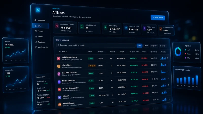Click the Taxa de Conversão card icon

[161, 29]
